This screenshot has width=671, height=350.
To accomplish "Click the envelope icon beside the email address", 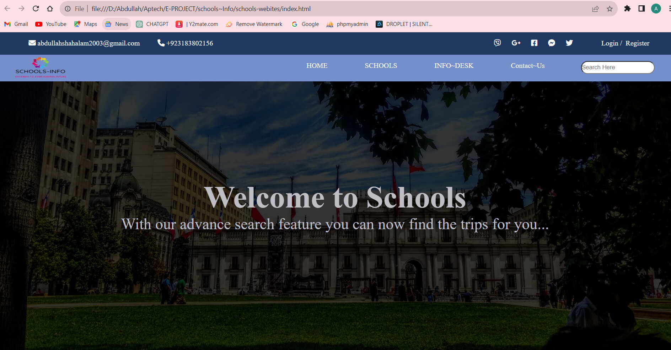I will pos(32,43).
